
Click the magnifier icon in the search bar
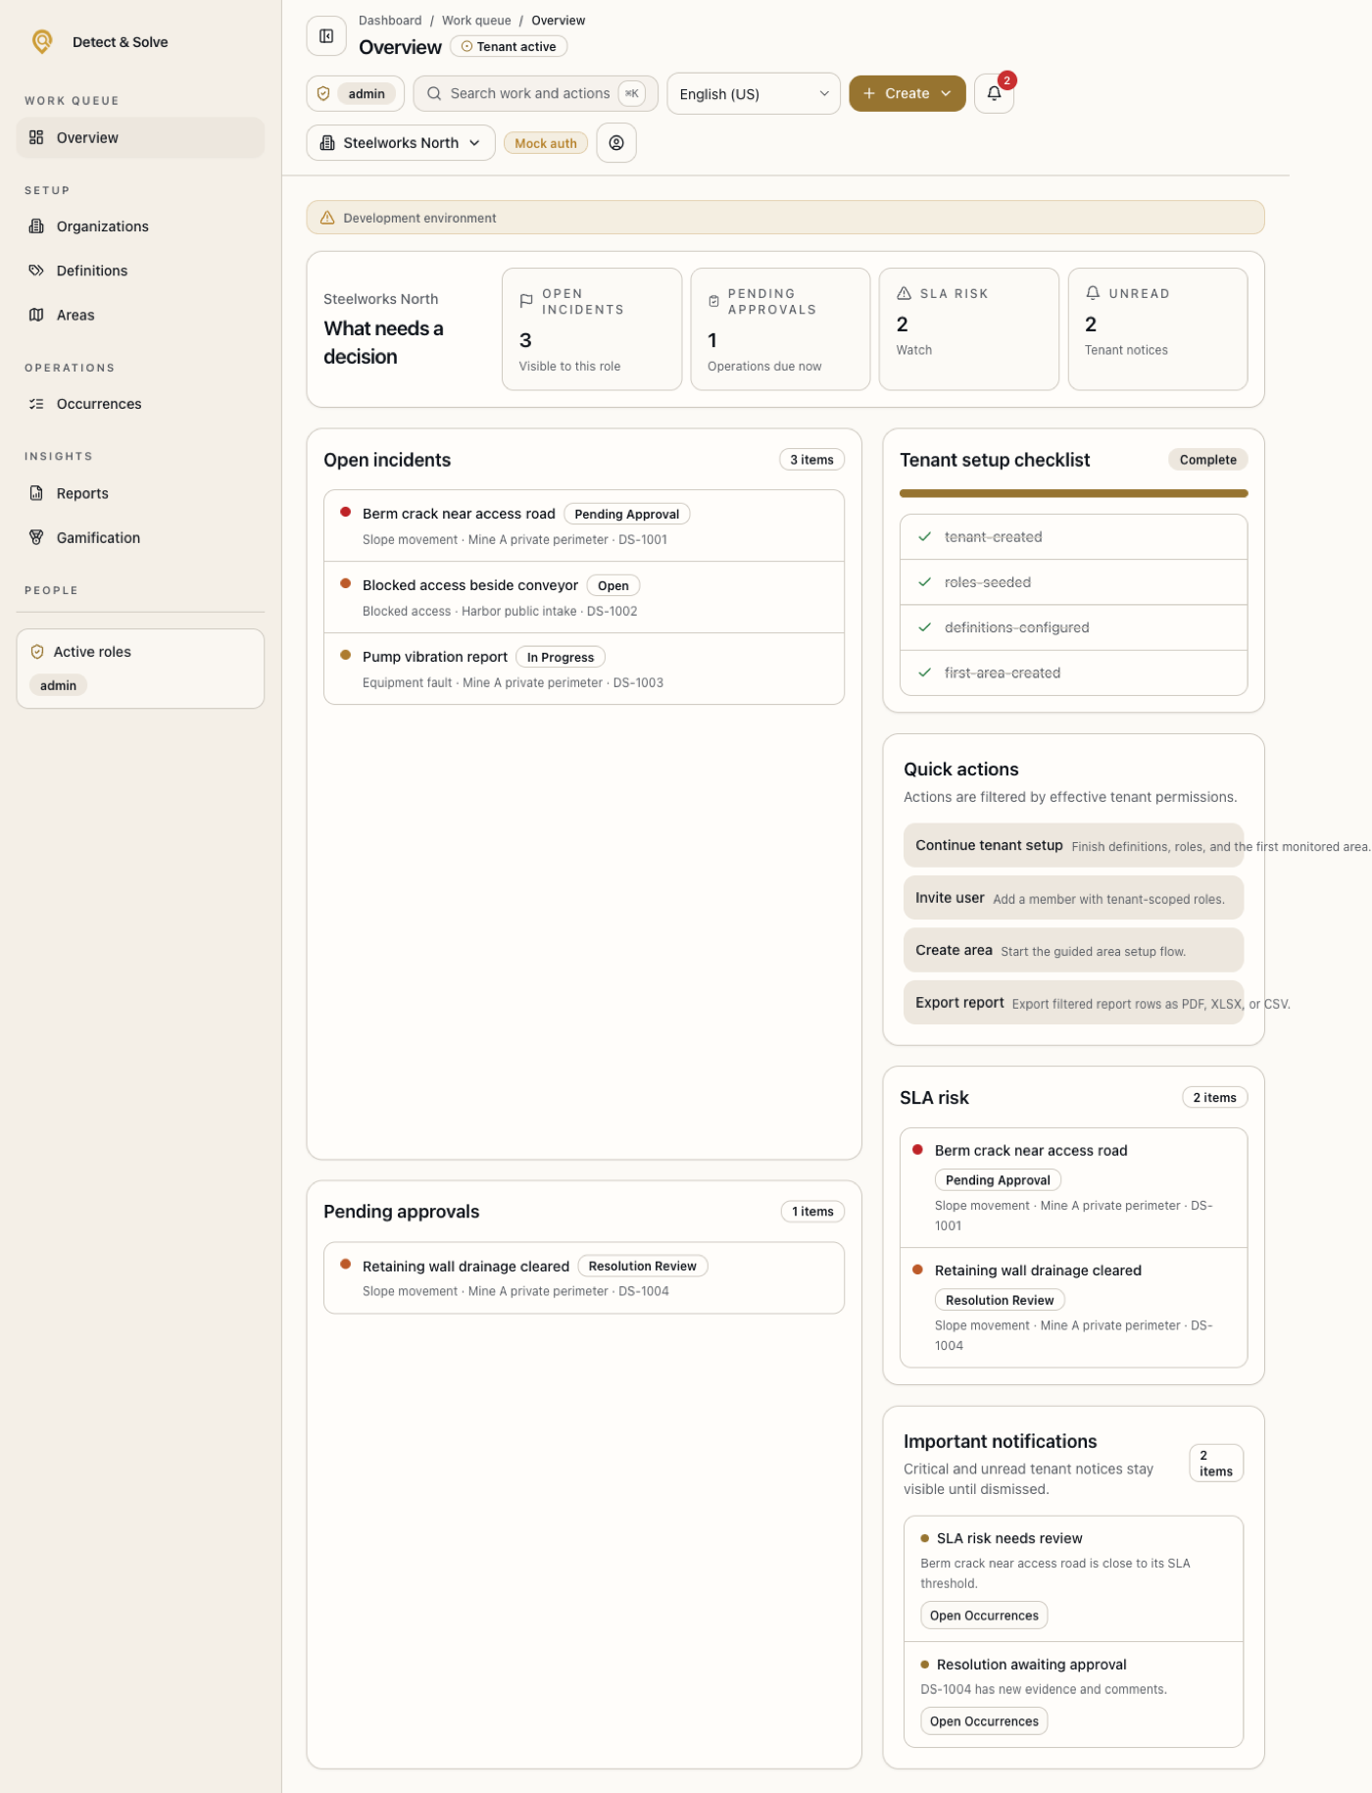(x=434, y=93)
